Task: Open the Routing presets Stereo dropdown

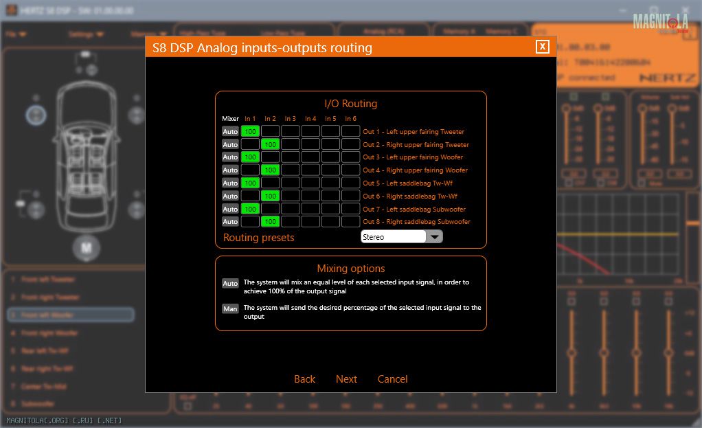Action: [434, 237]
